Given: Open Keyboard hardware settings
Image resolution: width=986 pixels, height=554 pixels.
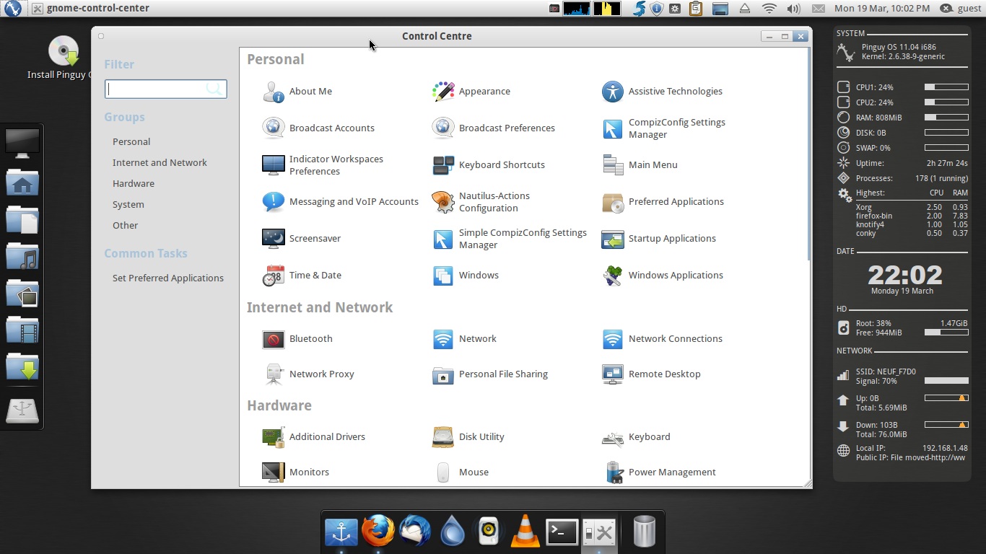Looking at the screenshot, I should point(636,436).
